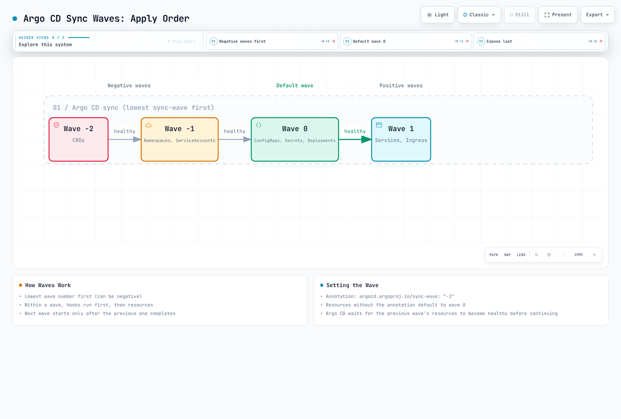
Task: Click the Setting the Wave heading
Action: coord(352,286)
